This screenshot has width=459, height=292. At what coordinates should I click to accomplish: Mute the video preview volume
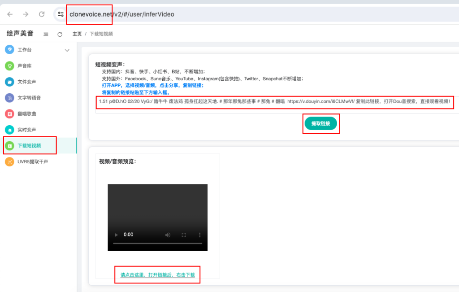click(x=168, y=235)
